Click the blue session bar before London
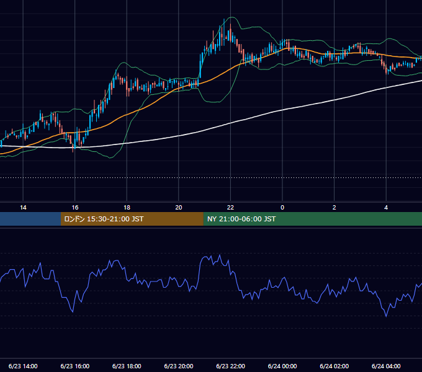Image resolution: width=422 pixels, height=372 pixels. pos(30,219)
